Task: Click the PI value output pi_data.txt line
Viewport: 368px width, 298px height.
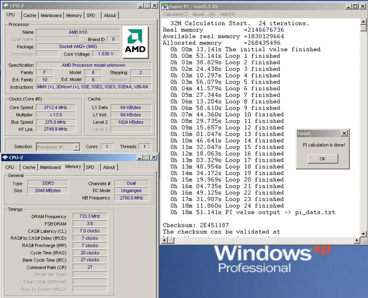Action: 253,212
